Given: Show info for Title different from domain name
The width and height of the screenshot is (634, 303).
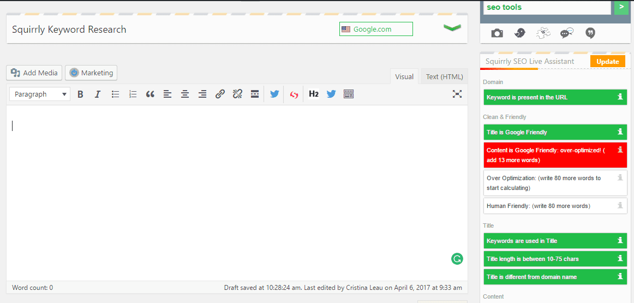Looking at the screenshot, I should (x=620, y=276).
